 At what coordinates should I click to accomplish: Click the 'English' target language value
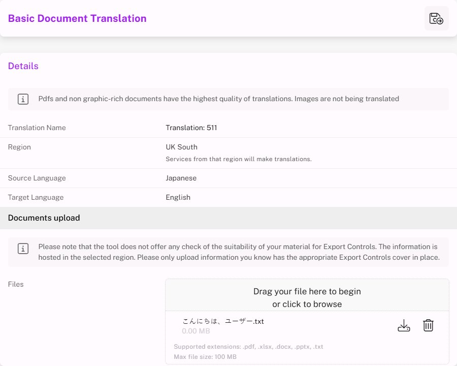[178, 197]
